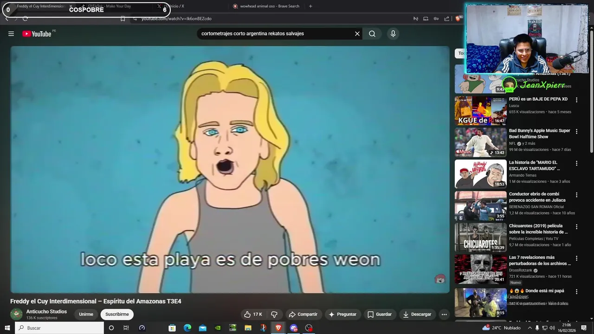594x334 pixels.
Task: Open the YouTube hamburger guide menu
Action: (11, 34)
